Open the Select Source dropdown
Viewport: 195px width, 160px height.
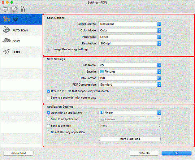tap(130, 24)
